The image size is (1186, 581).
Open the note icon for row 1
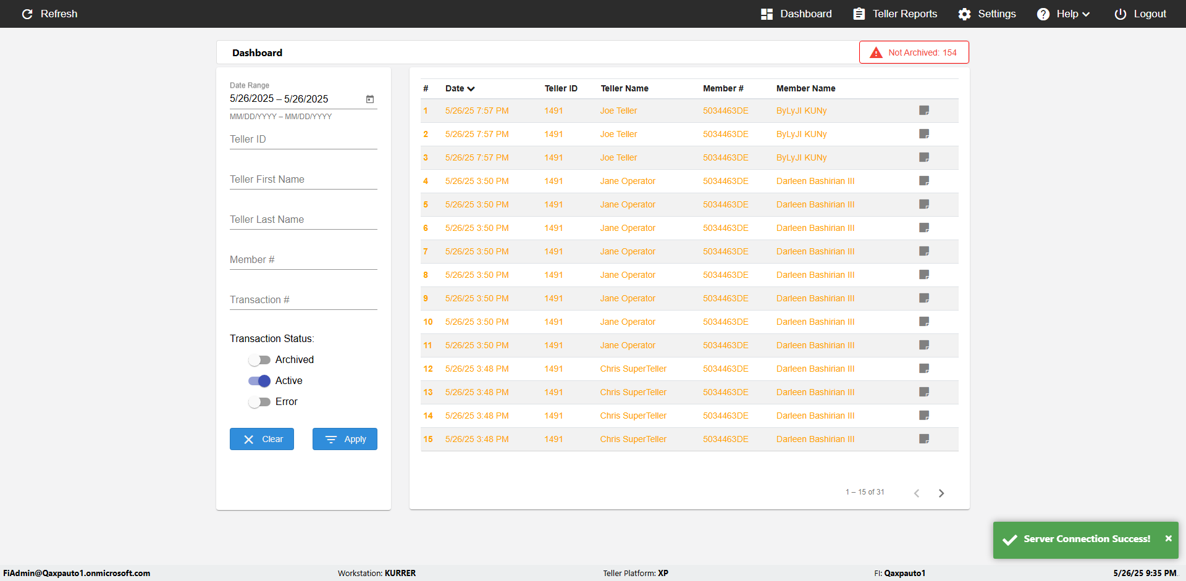pyautogui.click(x=924, y=111)
